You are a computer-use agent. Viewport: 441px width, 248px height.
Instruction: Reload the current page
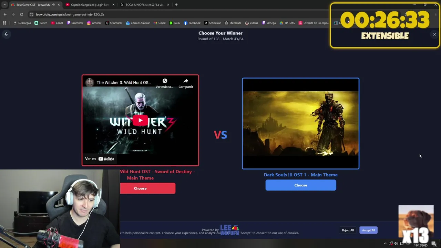point(21,14)
